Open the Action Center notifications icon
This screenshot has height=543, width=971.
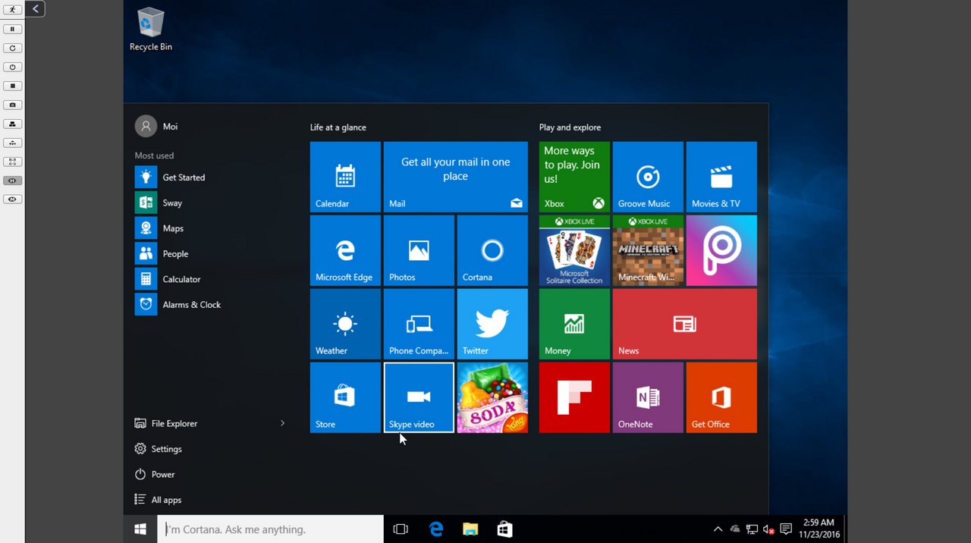[x=786, y=529]
